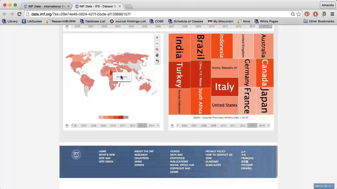Open VIDEOS footer link
The width and height of the screenshot is (337, 189).
(x=175, y=151)
